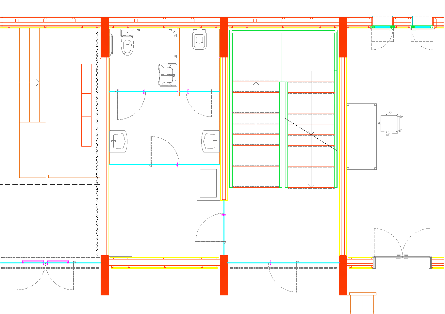Select the right wall washbasin

pyautogui.click(x=210, y=141)
